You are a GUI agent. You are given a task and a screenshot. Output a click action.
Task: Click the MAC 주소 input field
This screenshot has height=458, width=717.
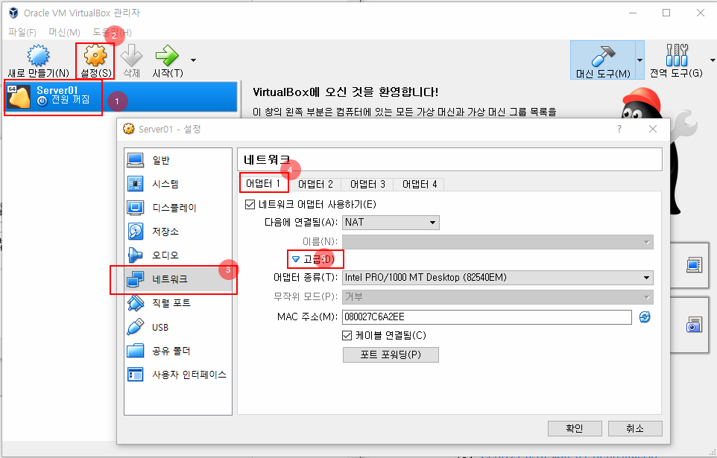(487, 317)
